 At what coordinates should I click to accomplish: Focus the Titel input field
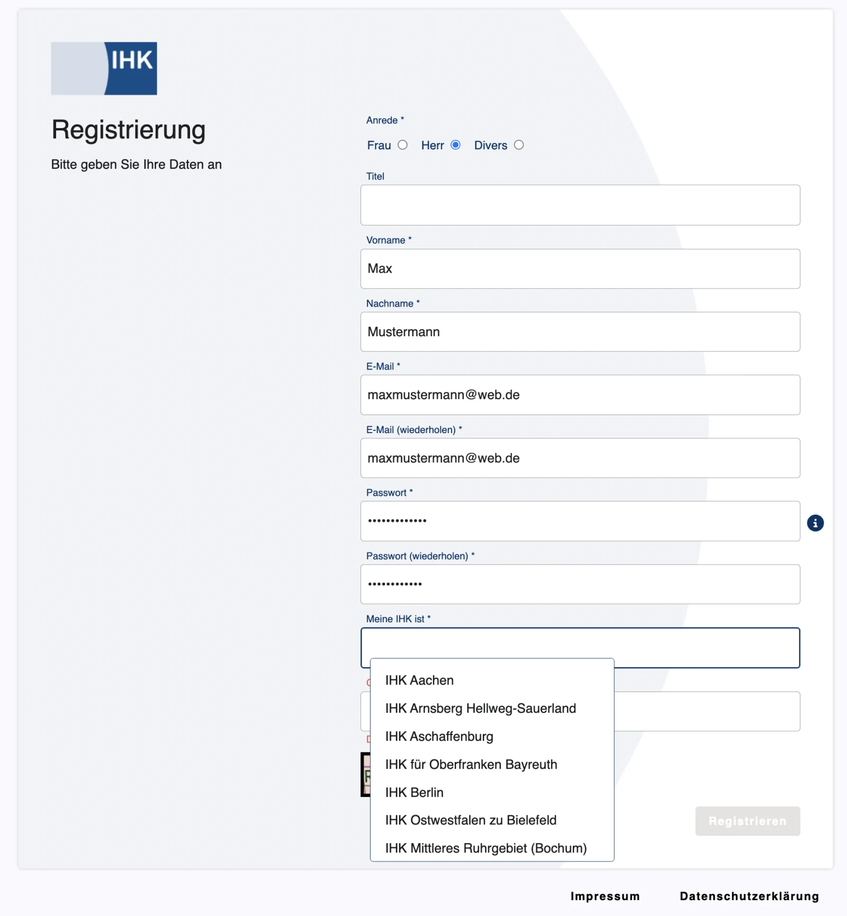(x=580, y=205)
